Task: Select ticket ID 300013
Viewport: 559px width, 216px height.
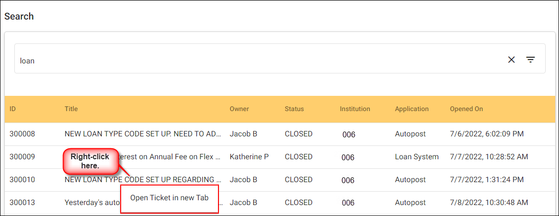Action: point(22,202)
